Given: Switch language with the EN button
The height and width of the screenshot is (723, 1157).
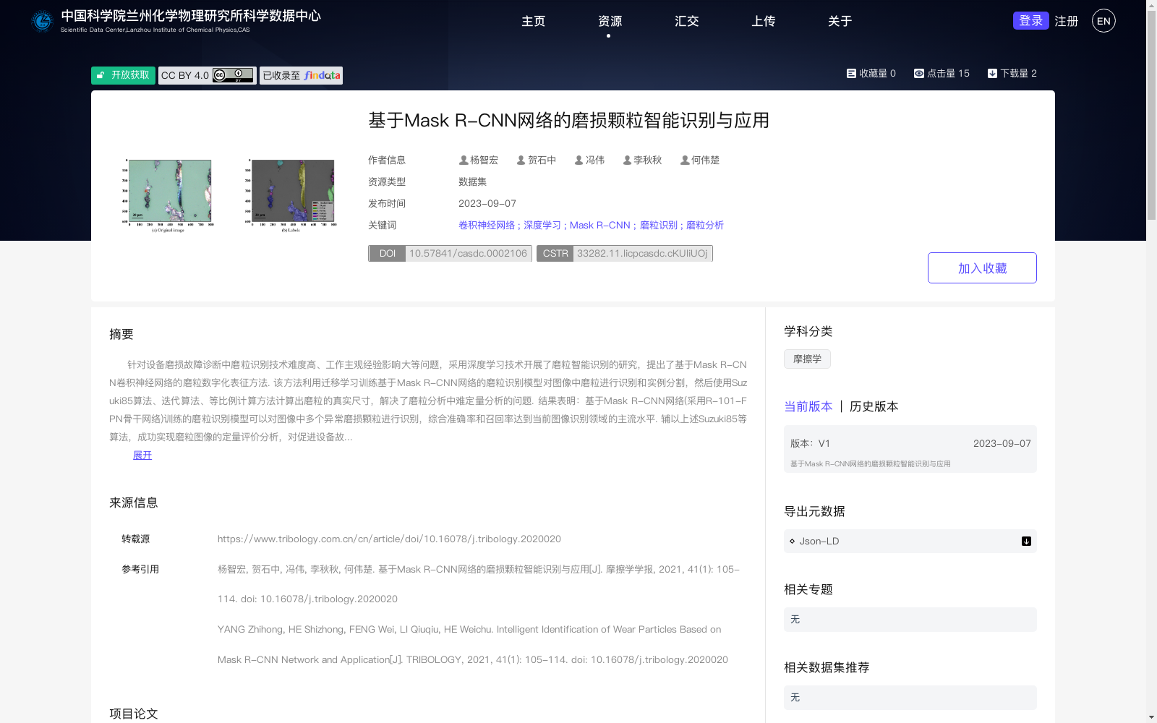Looking at the screenshot, I should (x=1103, y=21).
